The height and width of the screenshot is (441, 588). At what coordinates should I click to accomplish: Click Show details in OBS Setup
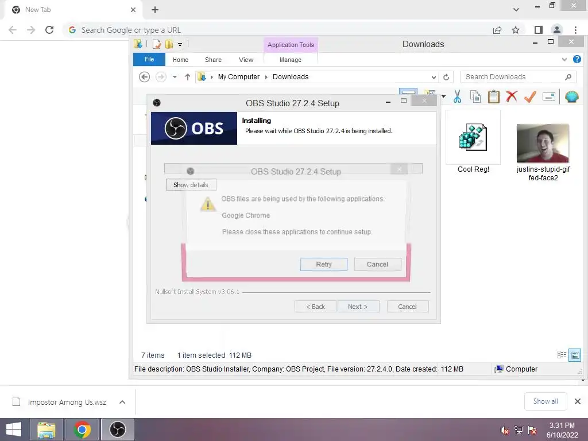pos(191,185)
